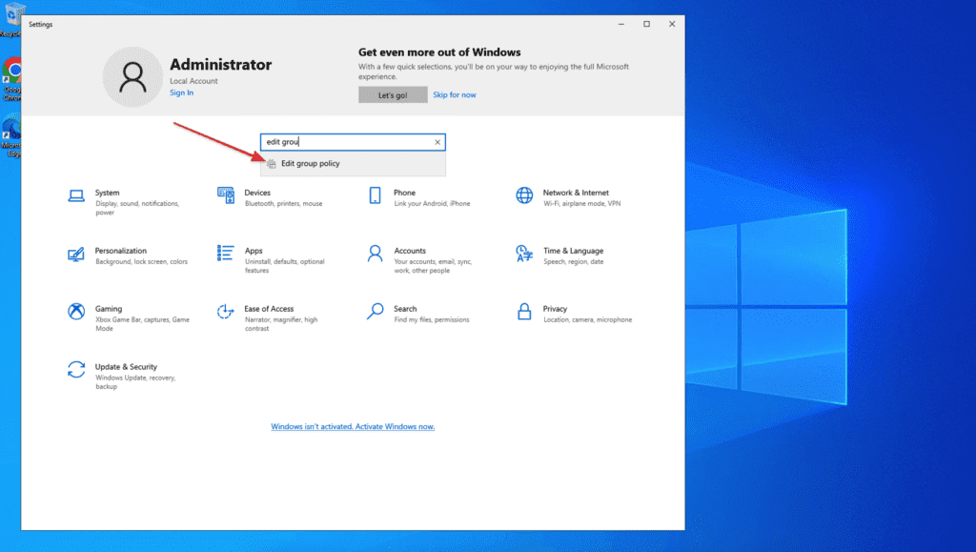The image size is (976, 552).
Task: Open Personalization settings icon
Action: pos(76,255)
